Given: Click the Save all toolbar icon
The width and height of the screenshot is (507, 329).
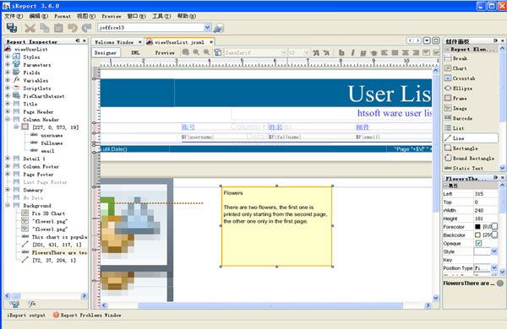Looking at the screenshot, I should 12,28.
